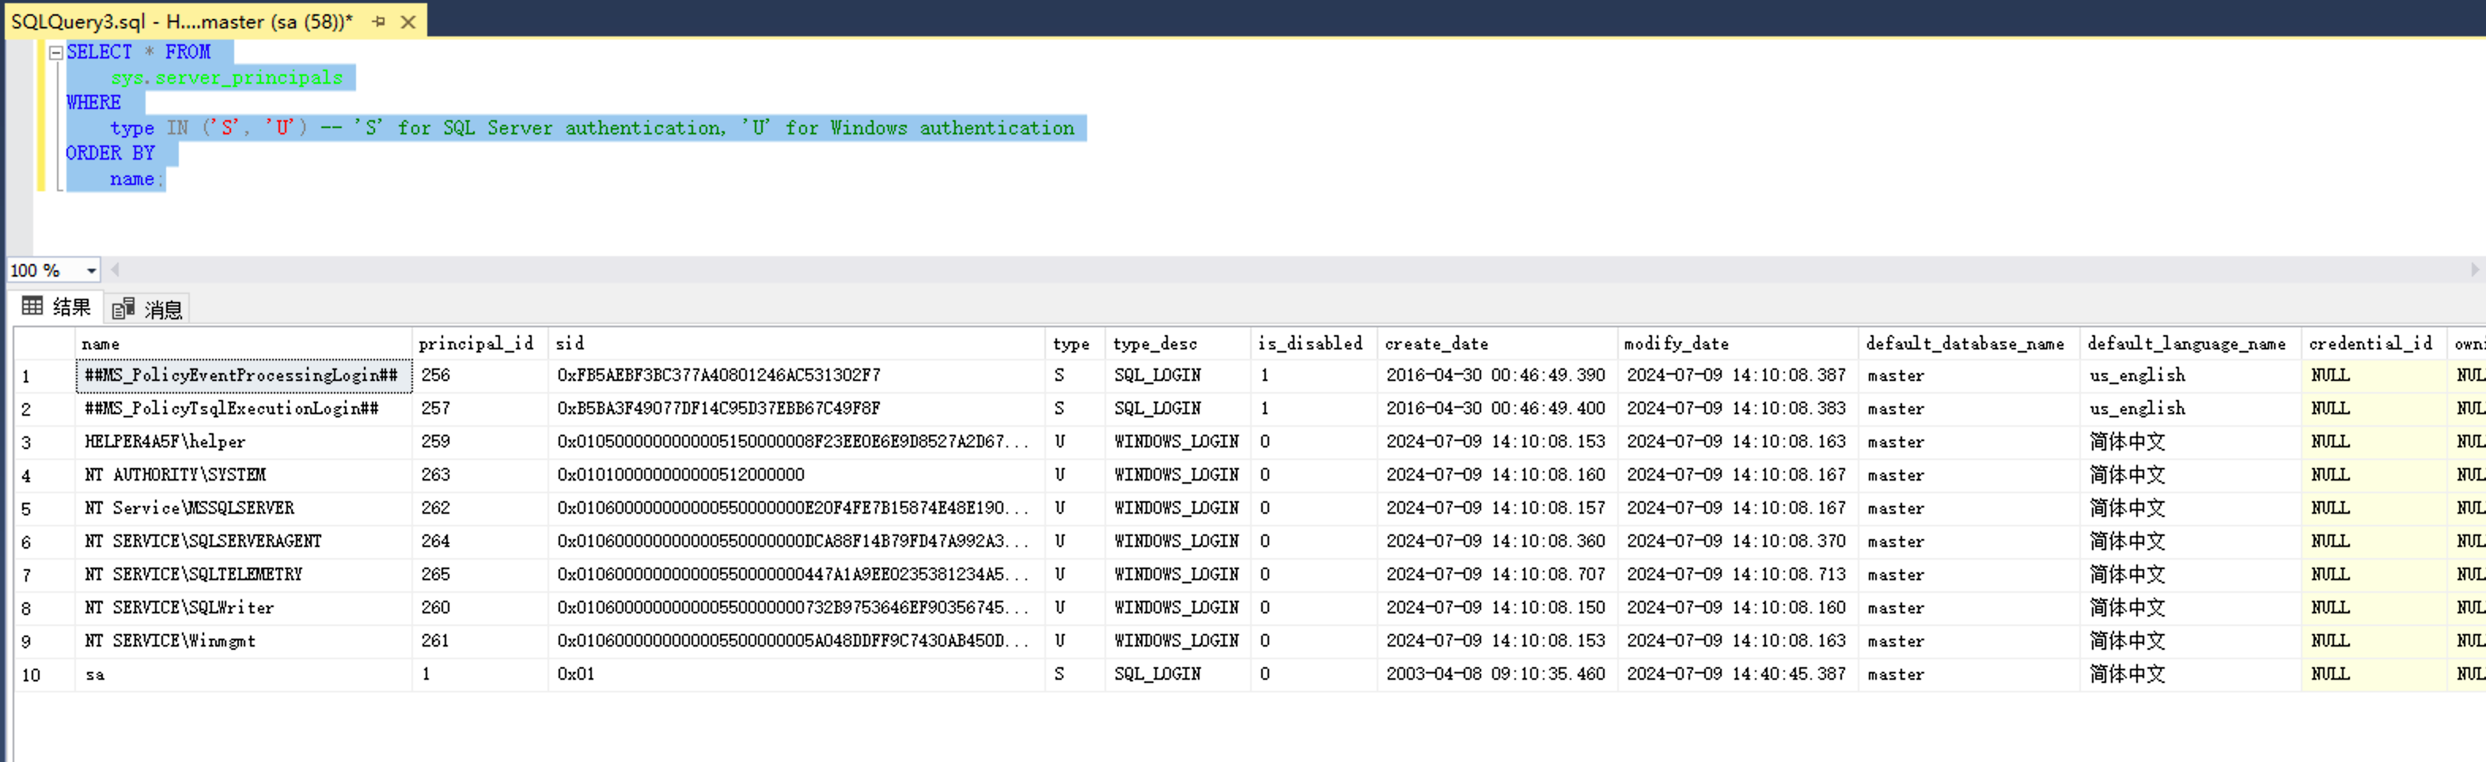The image size is (2486, 762).
Task: Click the is_disabled column header
Action: tap(1310, 343)
